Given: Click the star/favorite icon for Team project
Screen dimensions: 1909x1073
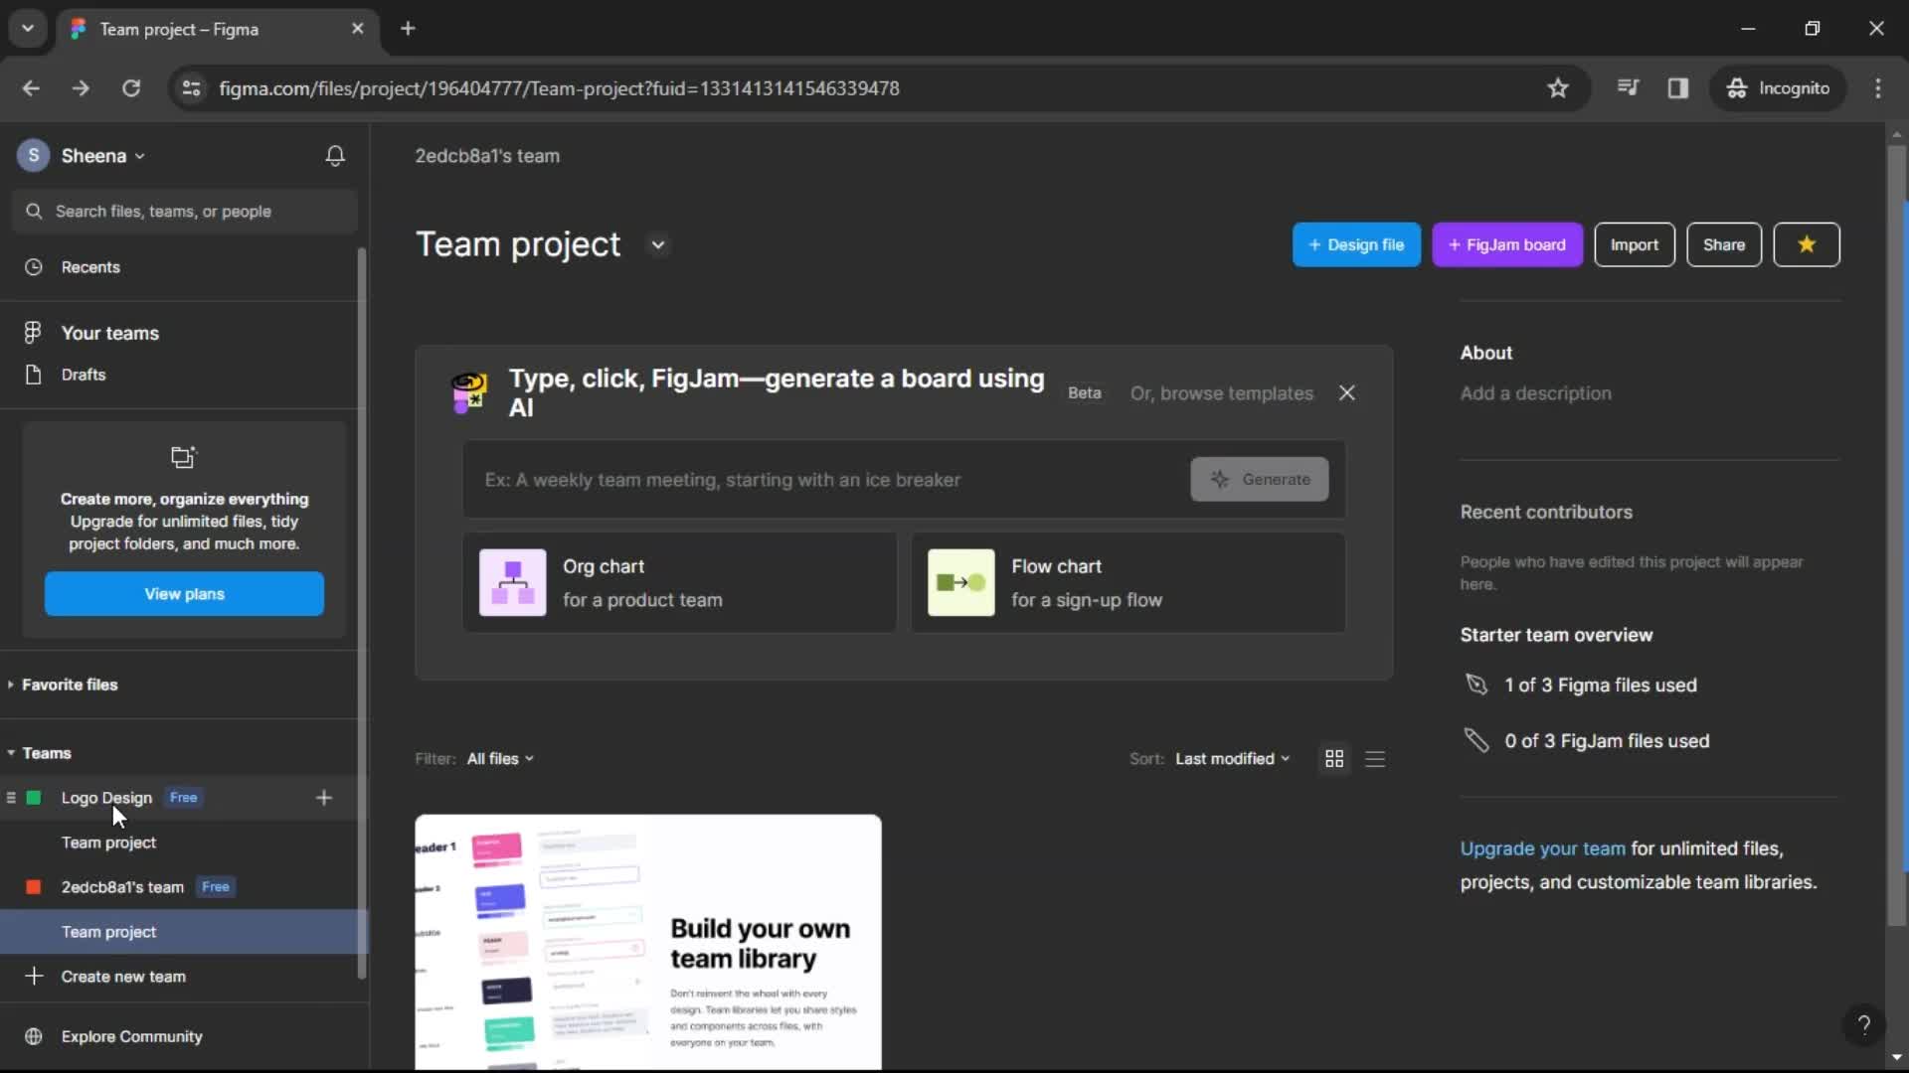Looking at the screenshot, I should tap(1807, 245).
